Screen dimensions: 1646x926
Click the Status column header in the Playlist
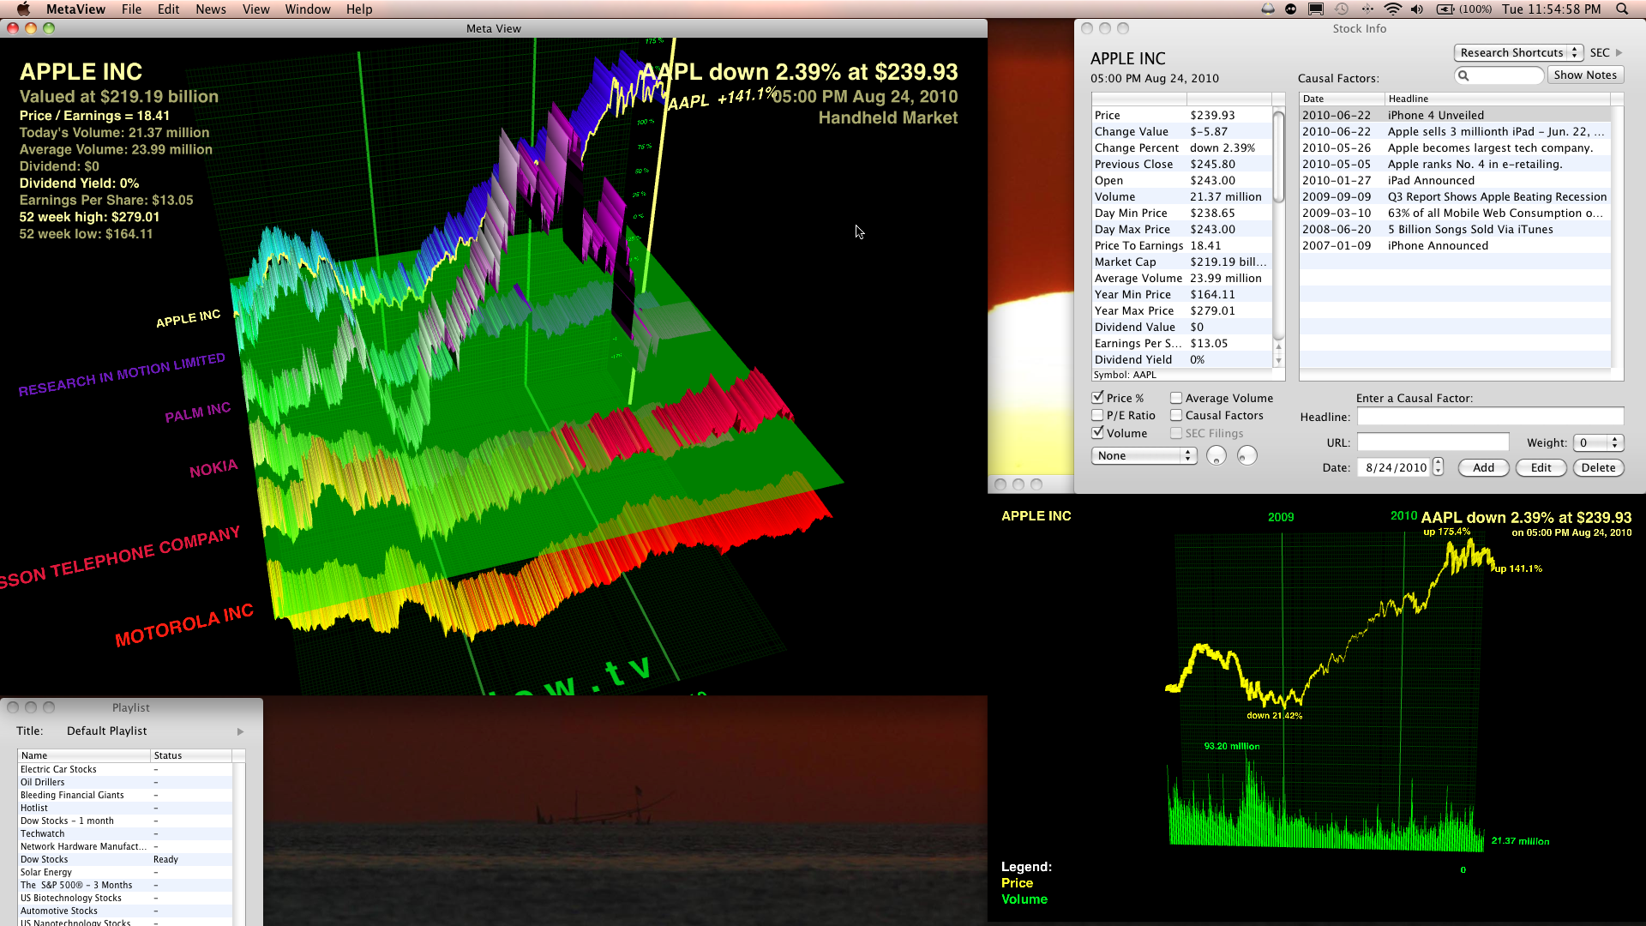pos(191,756)
